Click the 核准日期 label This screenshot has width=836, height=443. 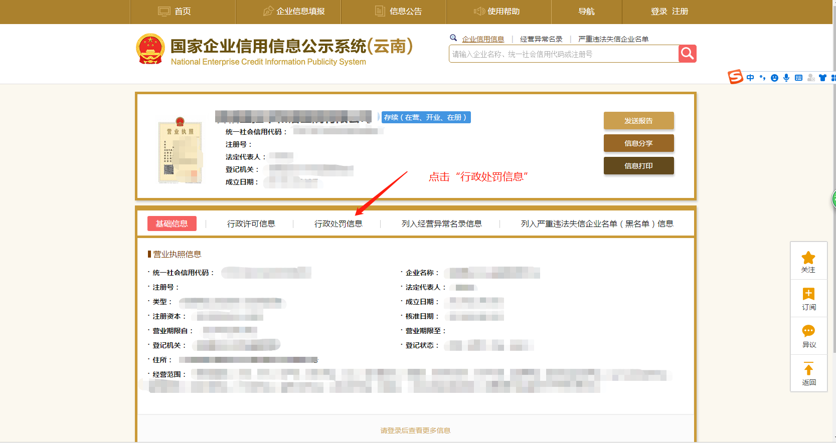(x=422, y=316)
